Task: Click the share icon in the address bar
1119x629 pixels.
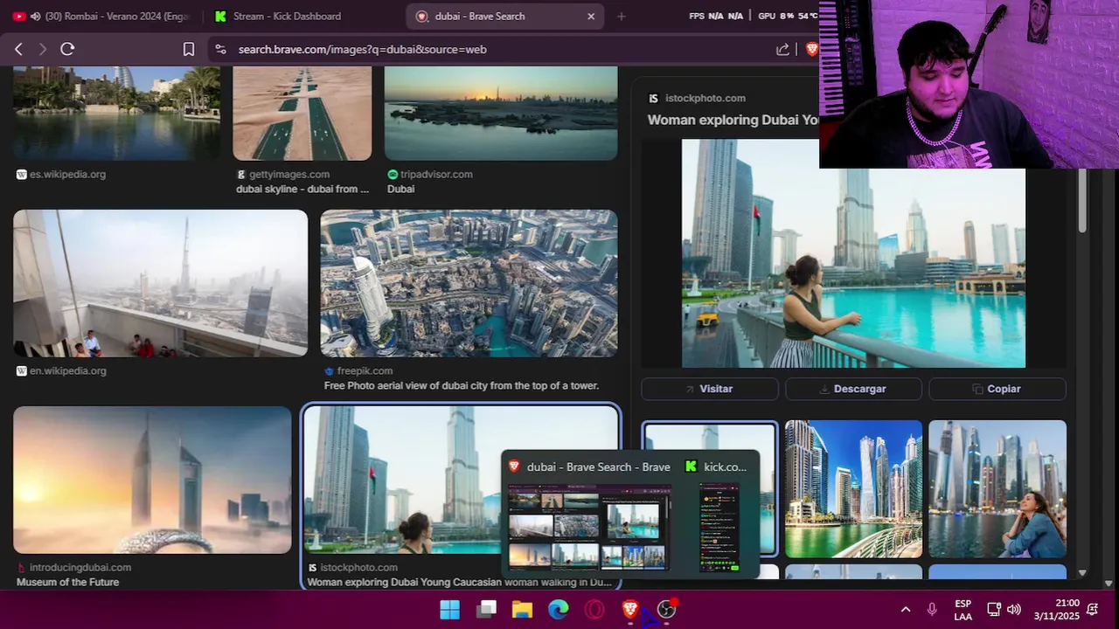Action: coord(782,49)
